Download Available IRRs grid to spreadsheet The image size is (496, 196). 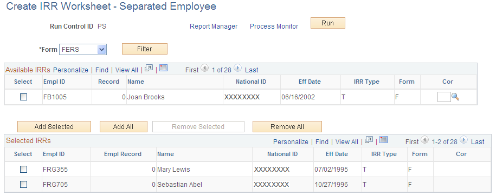point(163,68)
